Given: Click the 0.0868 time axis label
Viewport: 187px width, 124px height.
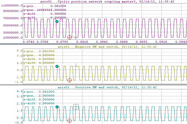Looking at the screenshot, I should (122, 42).
